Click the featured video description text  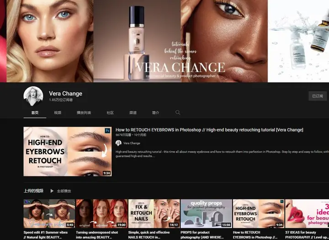[222, 154]
